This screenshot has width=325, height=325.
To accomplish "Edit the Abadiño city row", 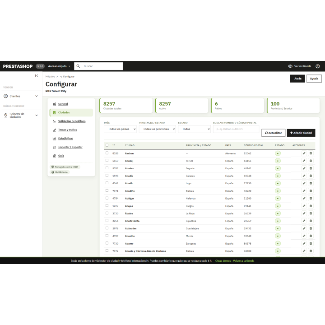I will coord(304,191).
